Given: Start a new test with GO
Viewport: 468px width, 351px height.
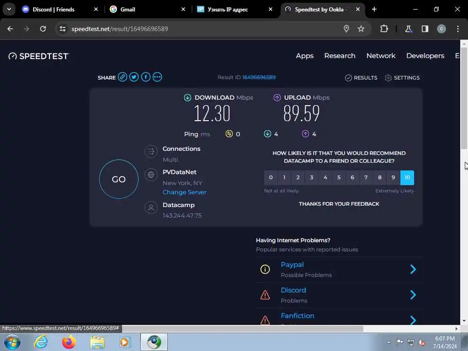Looking at the screenshot, I should (119, 179).
